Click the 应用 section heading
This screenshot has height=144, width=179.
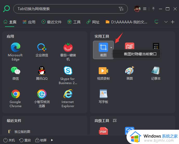[10, 36]
